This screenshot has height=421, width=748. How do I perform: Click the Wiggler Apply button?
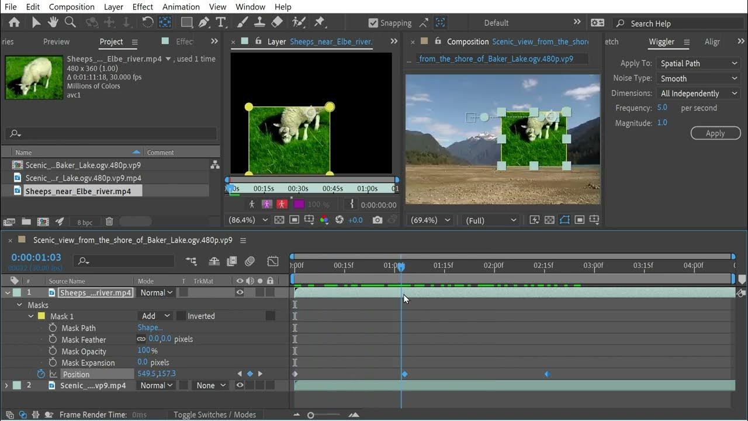click(x=715, y=133)
